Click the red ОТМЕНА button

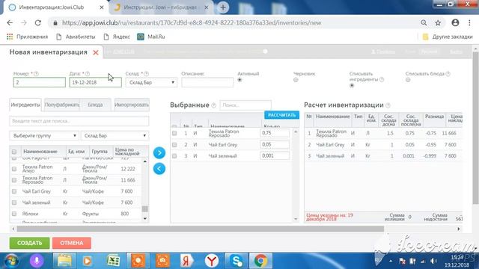(72, 243)
